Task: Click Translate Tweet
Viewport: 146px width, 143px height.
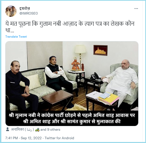Action: 16,37
